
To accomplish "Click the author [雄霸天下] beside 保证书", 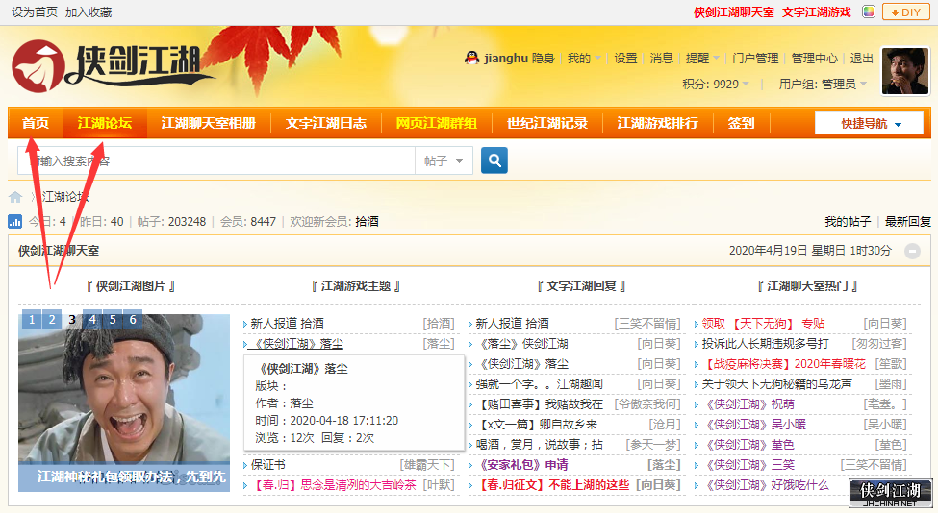I will coord(427,465).
